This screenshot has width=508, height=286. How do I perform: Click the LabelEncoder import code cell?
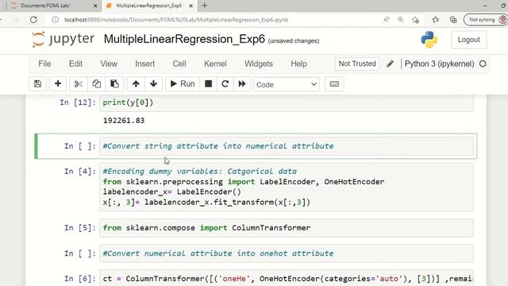click(x=287, y=187)
